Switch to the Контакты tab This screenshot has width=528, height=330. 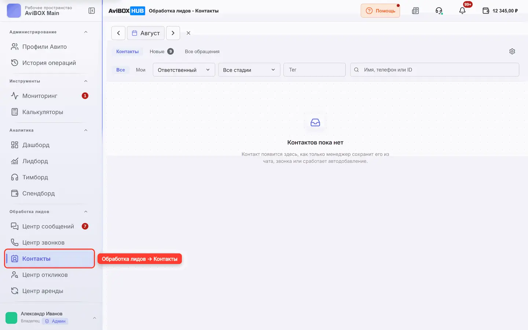[x=127, y=51]
